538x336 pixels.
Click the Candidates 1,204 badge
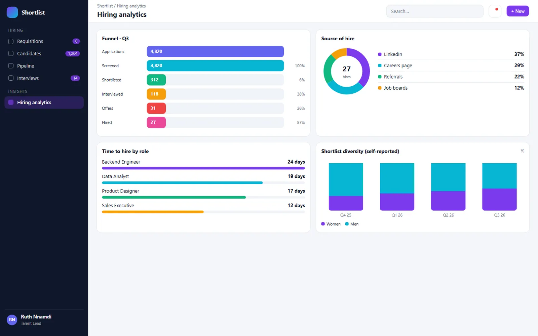(x=73, y=53)
